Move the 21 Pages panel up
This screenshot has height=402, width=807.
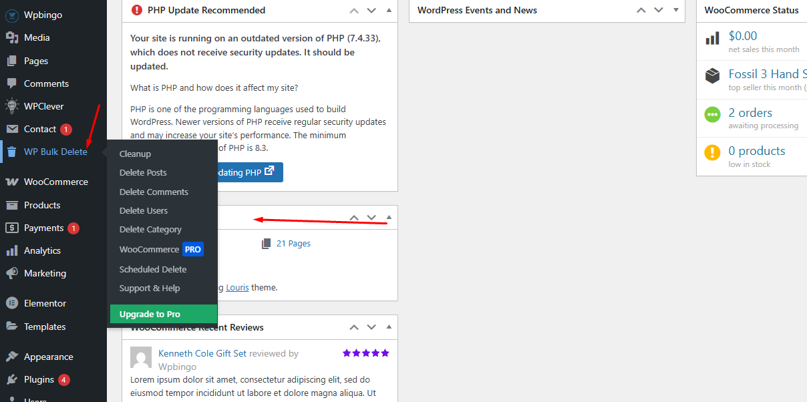tap(354, 217)
